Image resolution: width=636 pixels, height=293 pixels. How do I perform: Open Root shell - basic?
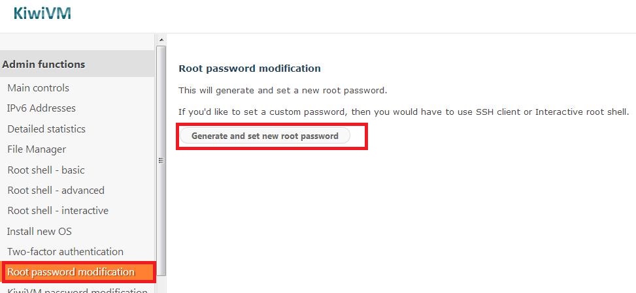click(46, 170)
